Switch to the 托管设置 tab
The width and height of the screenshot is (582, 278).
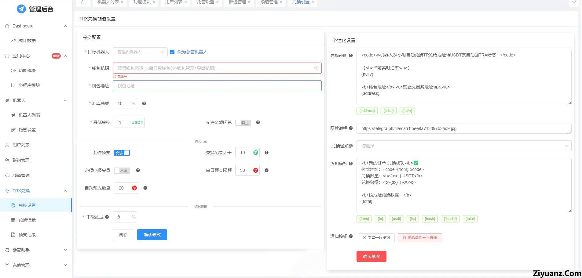(x=205, y=2)
